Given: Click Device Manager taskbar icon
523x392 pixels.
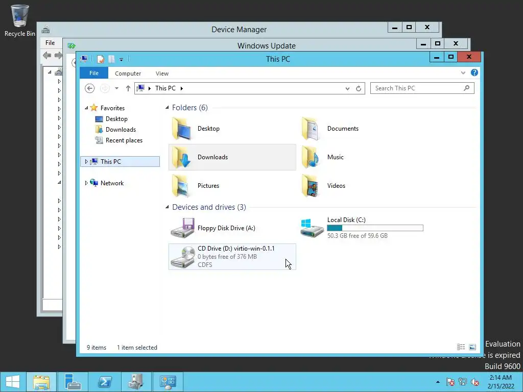Looking at the screenshot, I should pos(136,382).
